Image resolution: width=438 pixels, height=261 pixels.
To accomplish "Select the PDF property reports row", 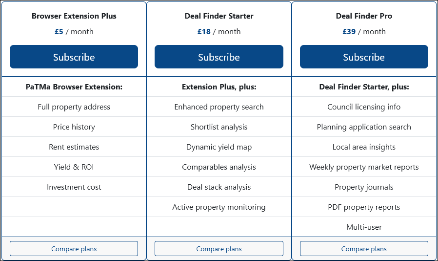I will 364,207.
